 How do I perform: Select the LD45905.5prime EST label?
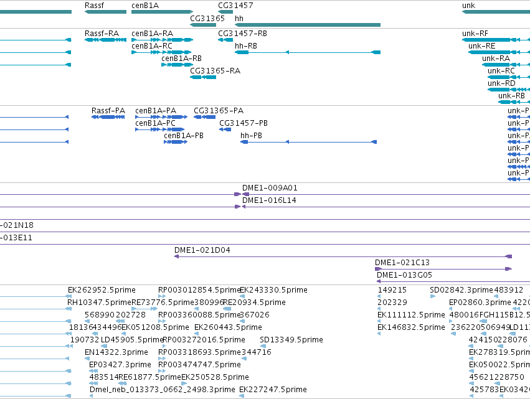pyautogui.click(x=132, y=340)
